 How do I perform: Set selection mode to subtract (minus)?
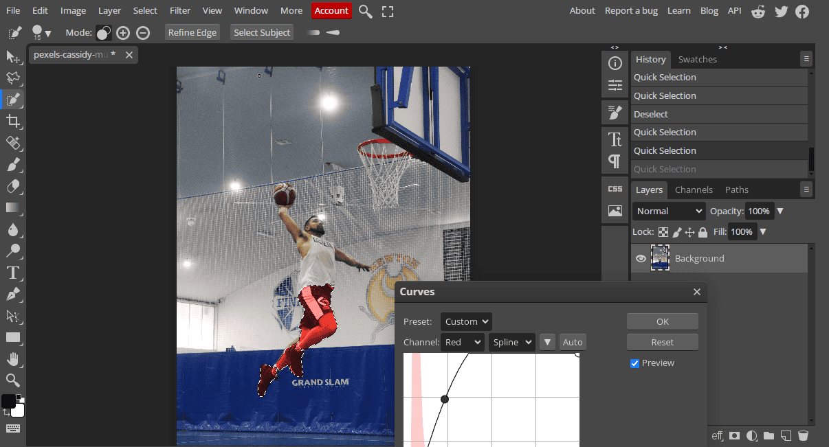click(x=143, y=32)
